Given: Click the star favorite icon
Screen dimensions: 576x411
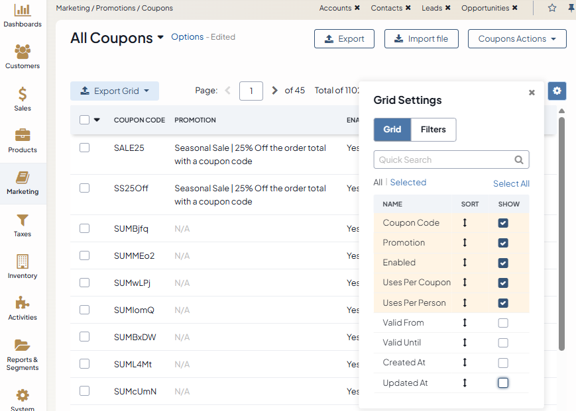Looking at the screenshot, I should click(552, 8).
